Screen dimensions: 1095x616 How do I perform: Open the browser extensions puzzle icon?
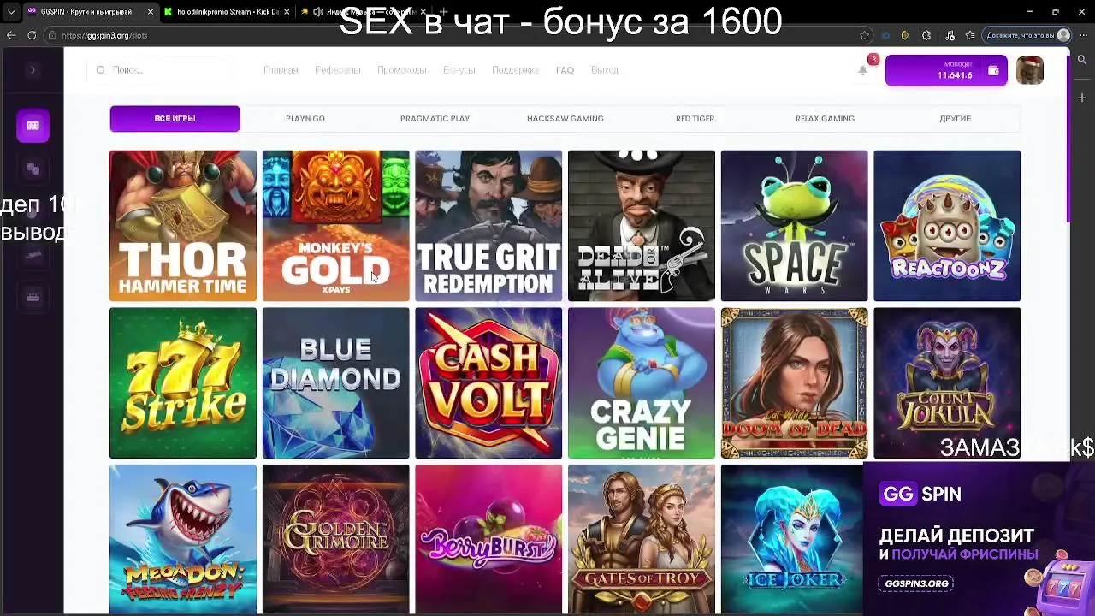pos(926,35)
